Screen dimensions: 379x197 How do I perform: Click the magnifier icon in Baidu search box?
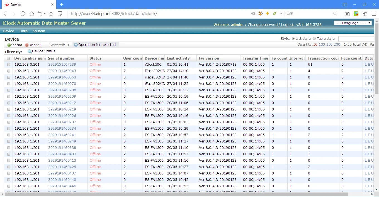pos(335,14)
